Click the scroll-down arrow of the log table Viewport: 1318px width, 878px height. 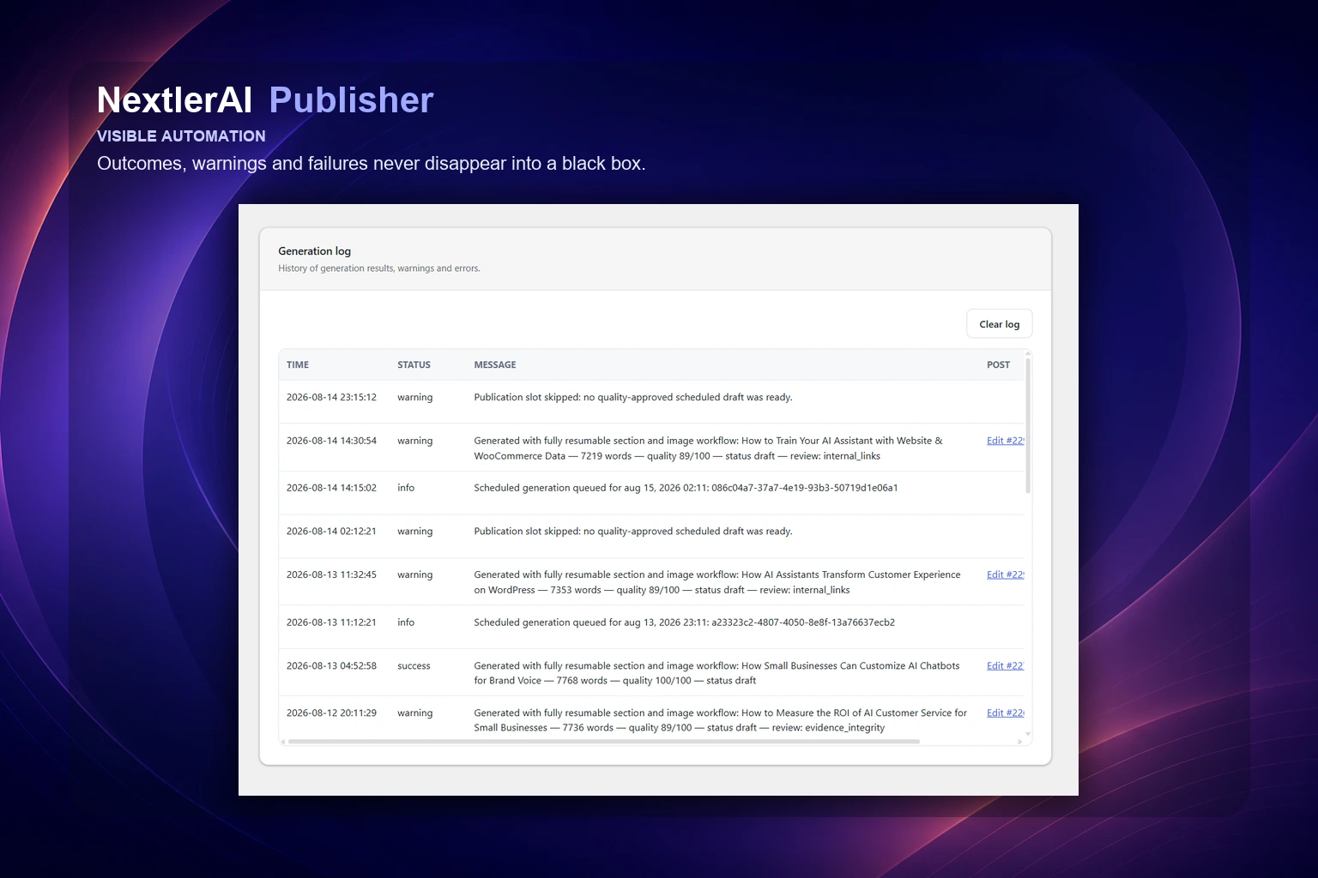(x=1028, y=734)
